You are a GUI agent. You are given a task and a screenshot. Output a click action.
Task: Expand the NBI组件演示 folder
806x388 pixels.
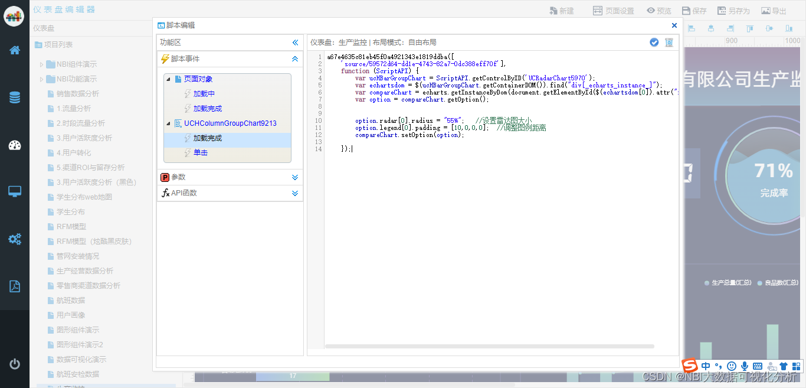pos(41,64)
